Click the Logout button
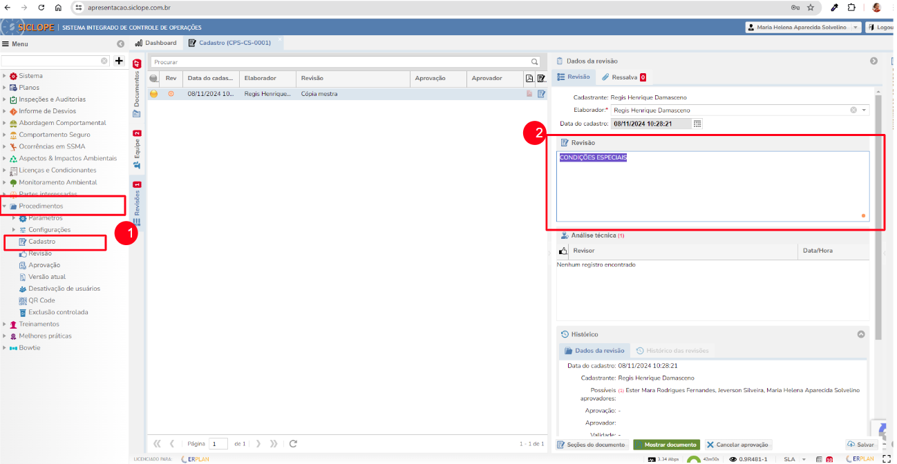The image size is (897, 464). tap(880, 27)
